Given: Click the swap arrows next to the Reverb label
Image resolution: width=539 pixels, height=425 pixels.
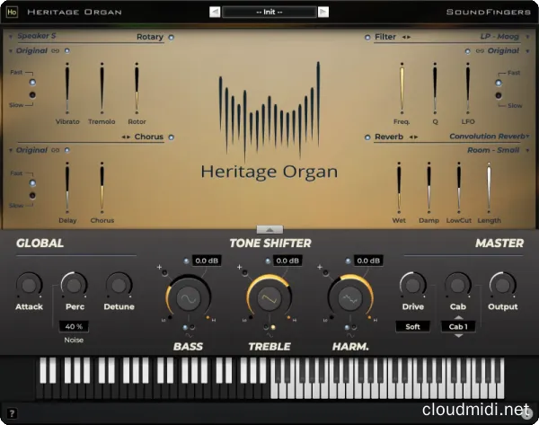Looking at the screenshot, I should pos(413,137).
